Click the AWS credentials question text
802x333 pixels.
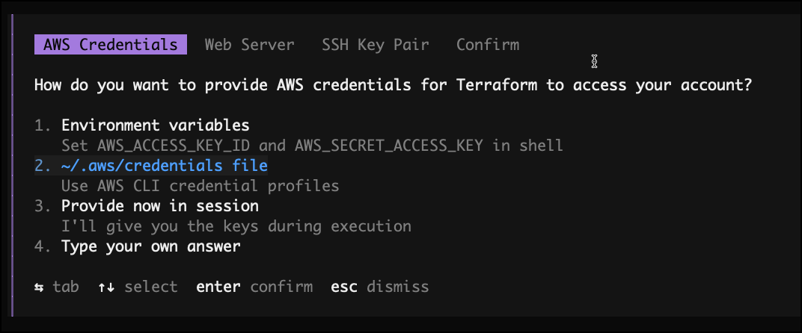pos(393,85)
